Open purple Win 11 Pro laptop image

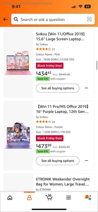pos(18,136)
